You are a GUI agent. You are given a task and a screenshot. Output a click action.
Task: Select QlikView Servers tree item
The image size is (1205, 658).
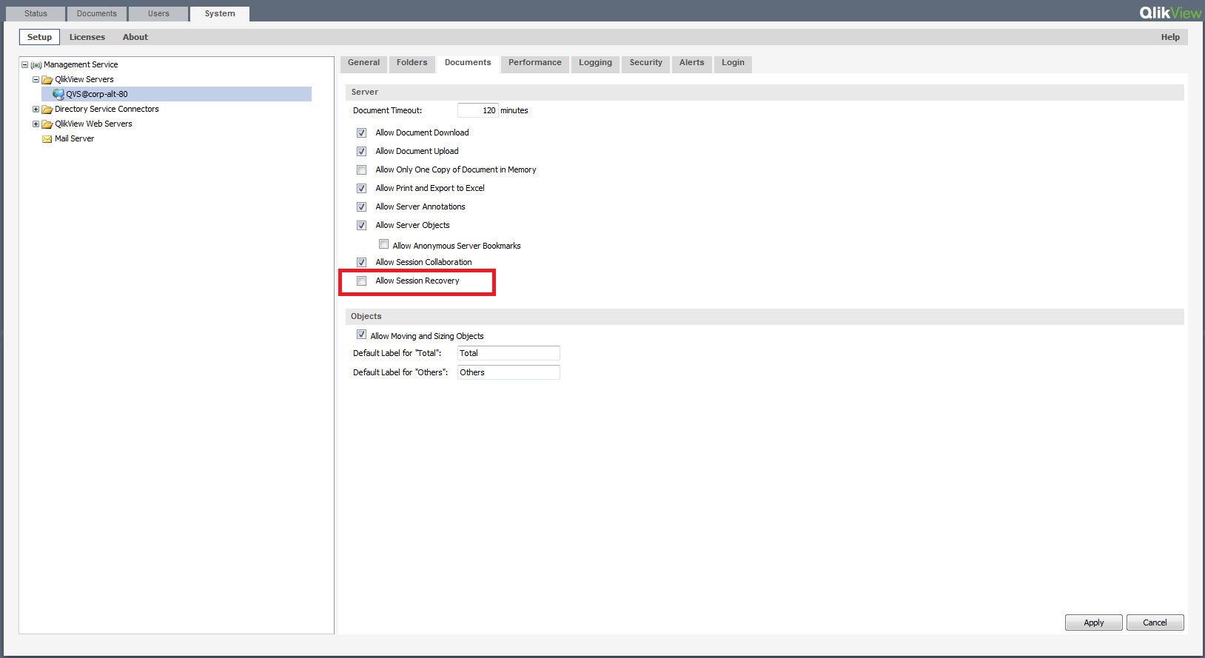pyautogui.click(x=84, y=80)
